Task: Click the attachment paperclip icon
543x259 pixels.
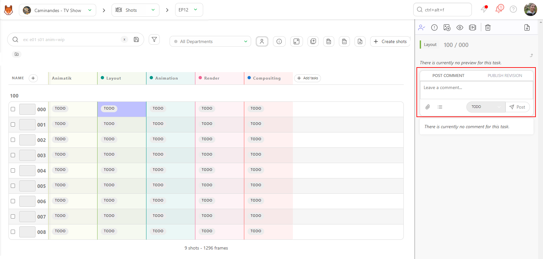Action: point(428,107)
